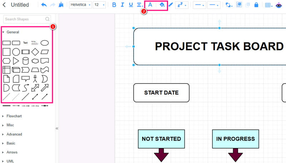Click the search magnifier icon

47,19
